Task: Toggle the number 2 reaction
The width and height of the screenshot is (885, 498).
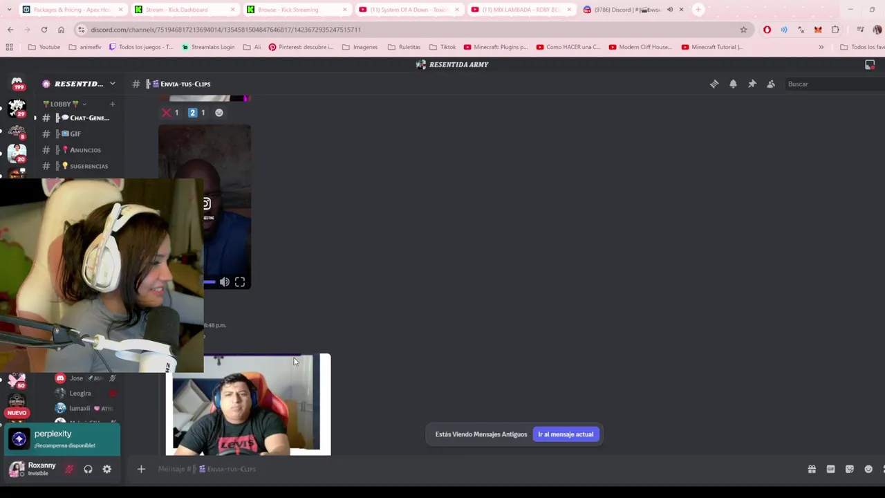Action: point(197,113)
